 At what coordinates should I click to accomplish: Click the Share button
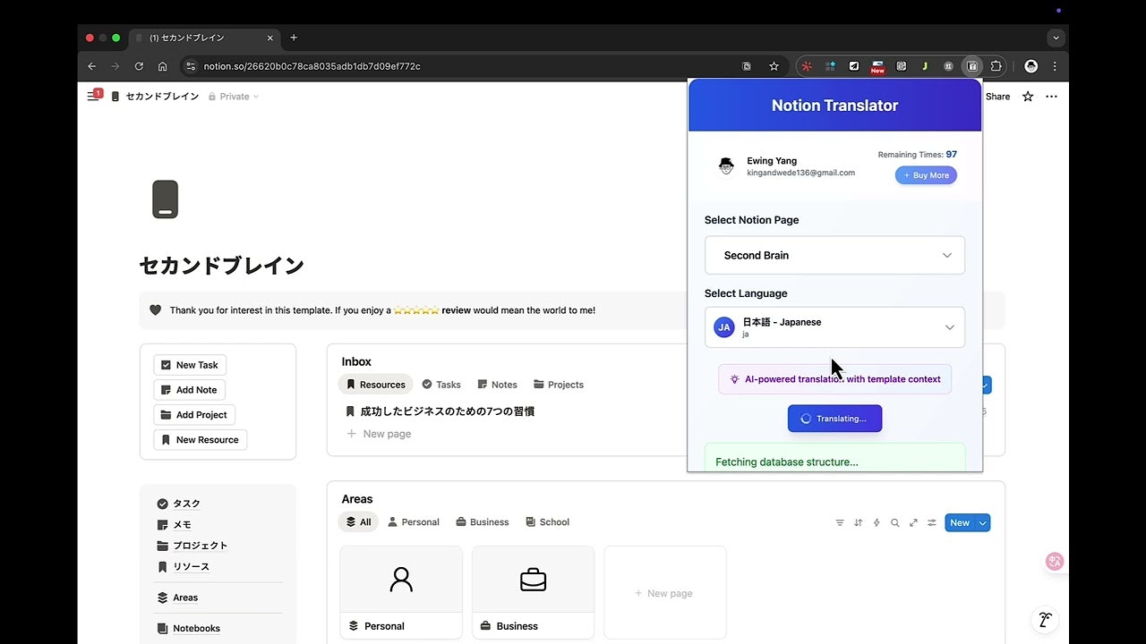997,97
